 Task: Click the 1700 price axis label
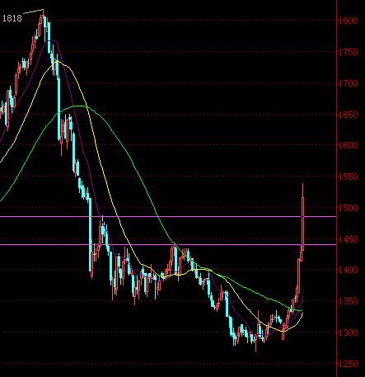[349, 83]
